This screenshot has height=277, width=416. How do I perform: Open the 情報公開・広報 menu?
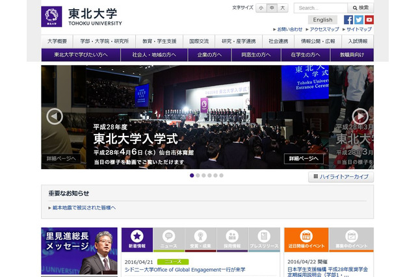pos(318,41)
